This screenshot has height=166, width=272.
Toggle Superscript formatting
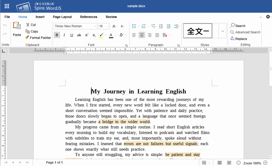(87, 35)
